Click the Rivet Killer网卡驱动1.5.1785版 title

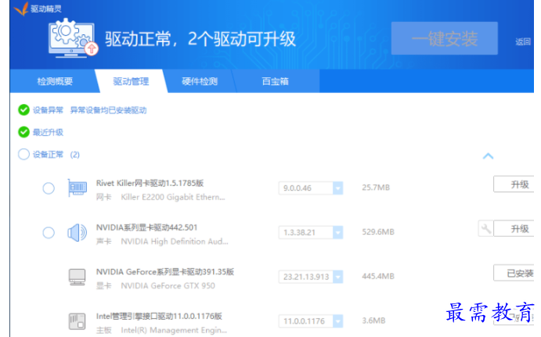coord(150,183)
